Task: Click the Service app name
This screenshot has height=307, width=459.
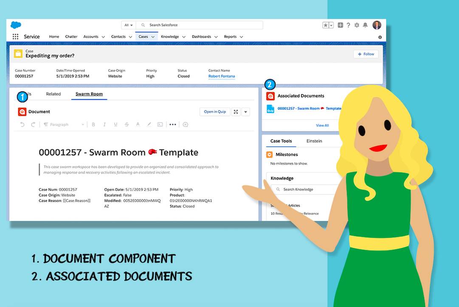Action: click(x=31, y=37)
